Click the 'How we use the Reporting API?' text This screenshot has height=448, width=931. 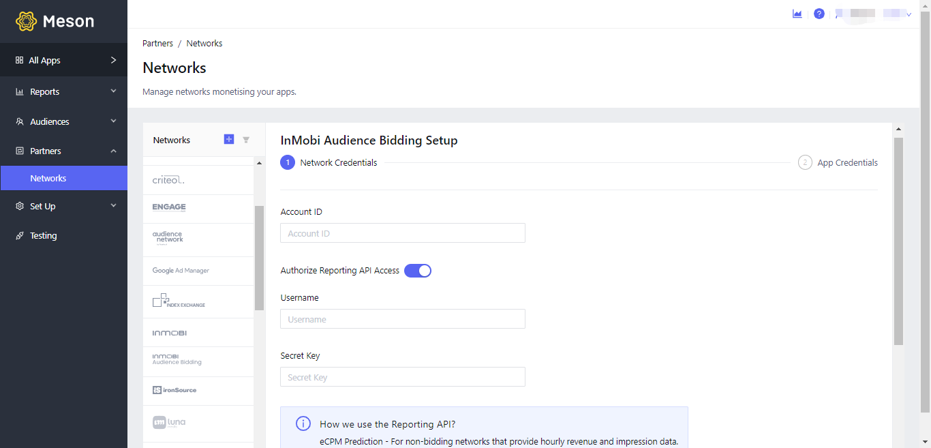(x=388, y=424)
